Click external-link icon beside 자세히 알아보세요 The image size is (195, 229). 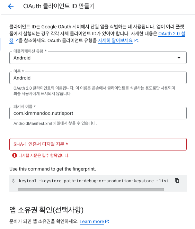(136, 40)
